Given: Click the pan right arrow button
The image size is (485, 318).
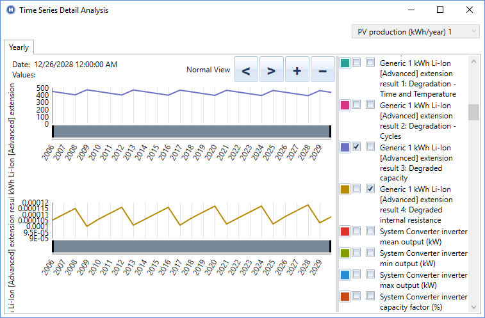Looking at the screenshot, I should (x=272, y=70).
